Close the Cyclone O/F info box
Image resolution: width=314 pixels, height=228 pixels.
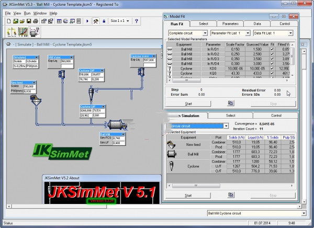(102, 71)
